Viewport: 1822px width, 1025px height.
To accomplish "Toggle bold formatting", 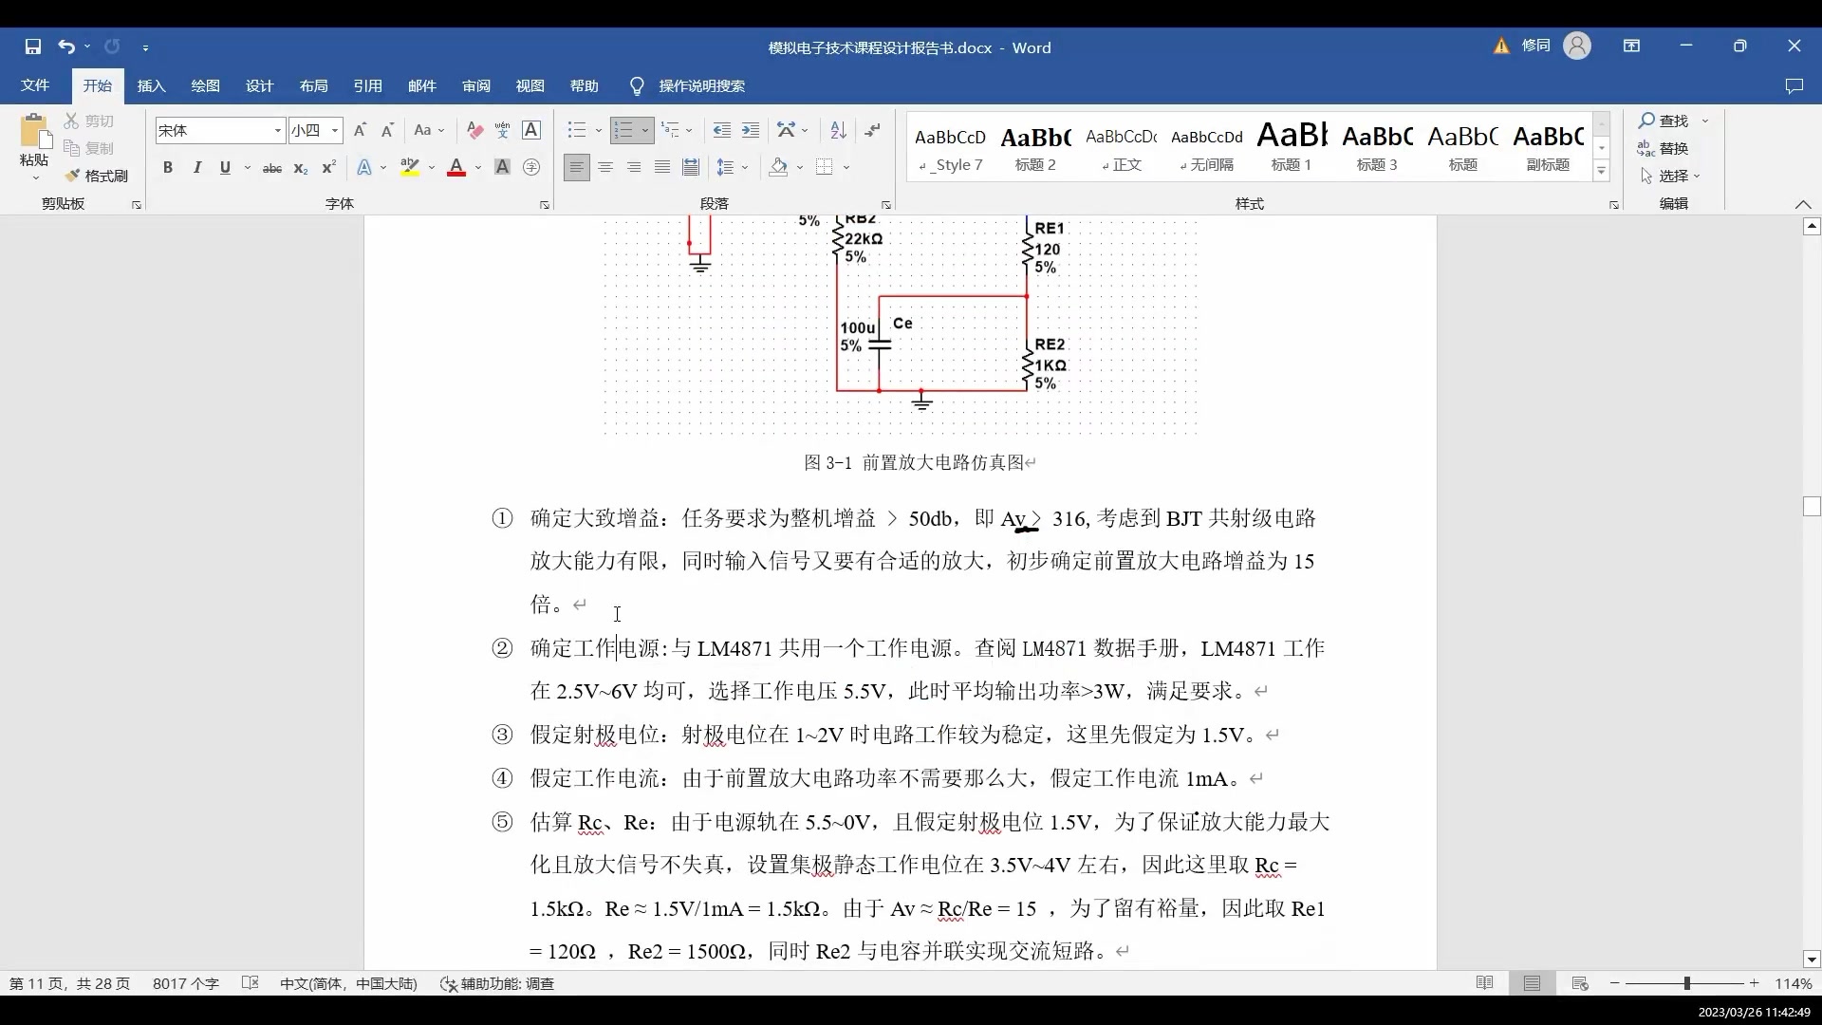I will pos(168,168).
